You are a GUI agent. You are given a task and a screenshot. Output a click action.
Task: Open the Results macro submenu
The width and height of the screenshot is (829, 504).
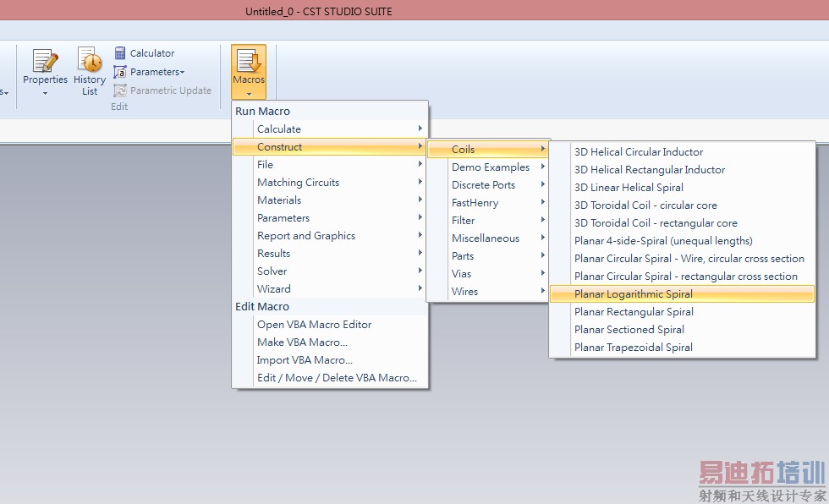(330, 253)
